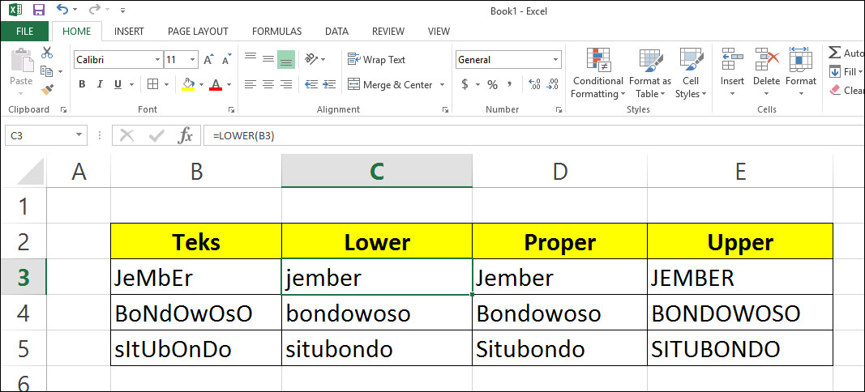
Task: Select cell D4 containing Bondowoso
Action: (559, 313)
